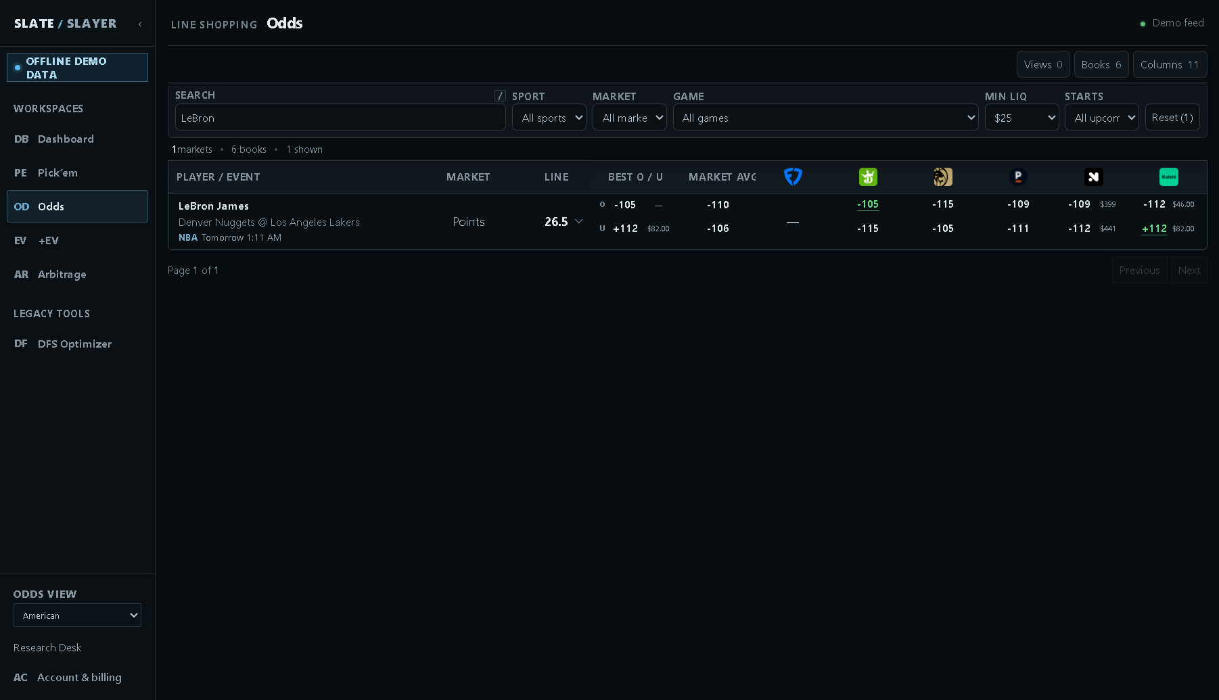The height and width of the screenshot is (700, 1219).
Task: Click the green -105 DraftKings over odds
Action: click(868, 204)
